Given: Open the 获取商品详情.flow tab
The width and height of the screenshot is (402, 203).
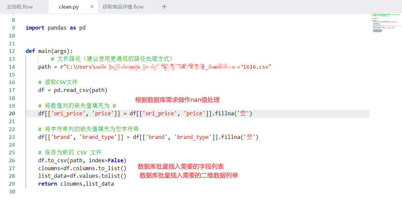Looking at the screenshot, I should coord(123,7).
